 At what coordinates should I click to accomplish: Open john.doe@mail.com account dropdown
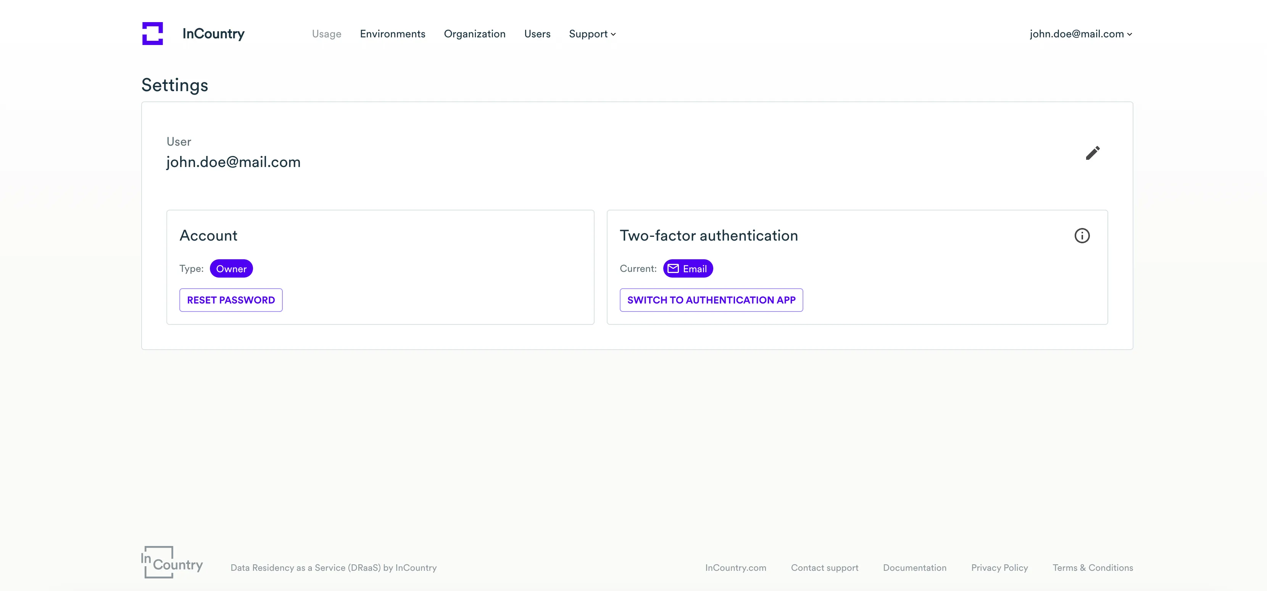[x=1081, y=34]
